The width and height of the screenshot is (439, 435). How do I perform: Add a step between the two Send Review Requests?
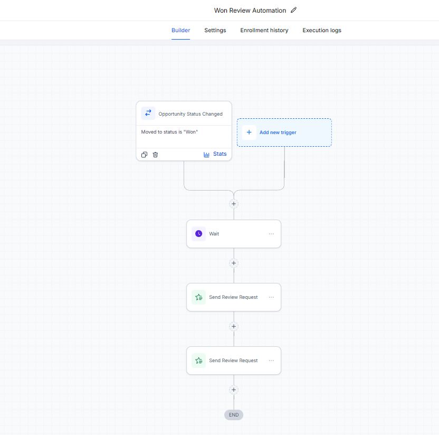pos(234,326)
